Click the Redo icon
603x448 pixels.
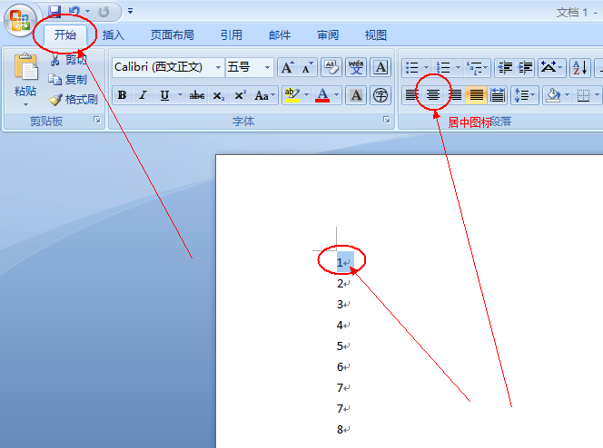104,12
